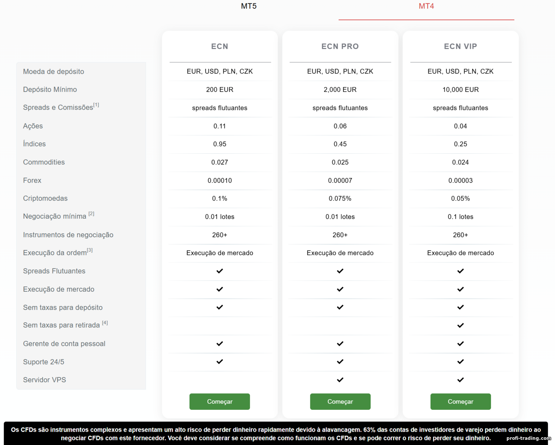This screenshot has width=555, height=445.
Task: Select the MT4 tab
Action: point(426,6)
